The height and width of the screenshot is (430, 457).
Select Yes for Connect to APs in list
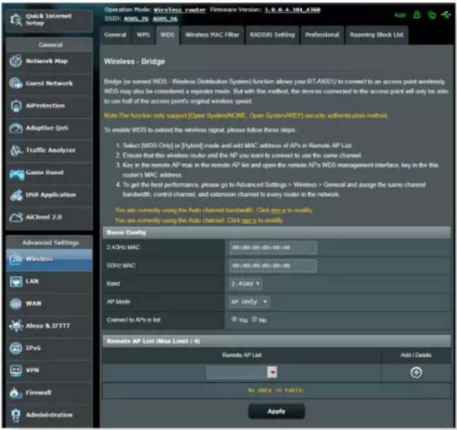click(x=234, y=319)
